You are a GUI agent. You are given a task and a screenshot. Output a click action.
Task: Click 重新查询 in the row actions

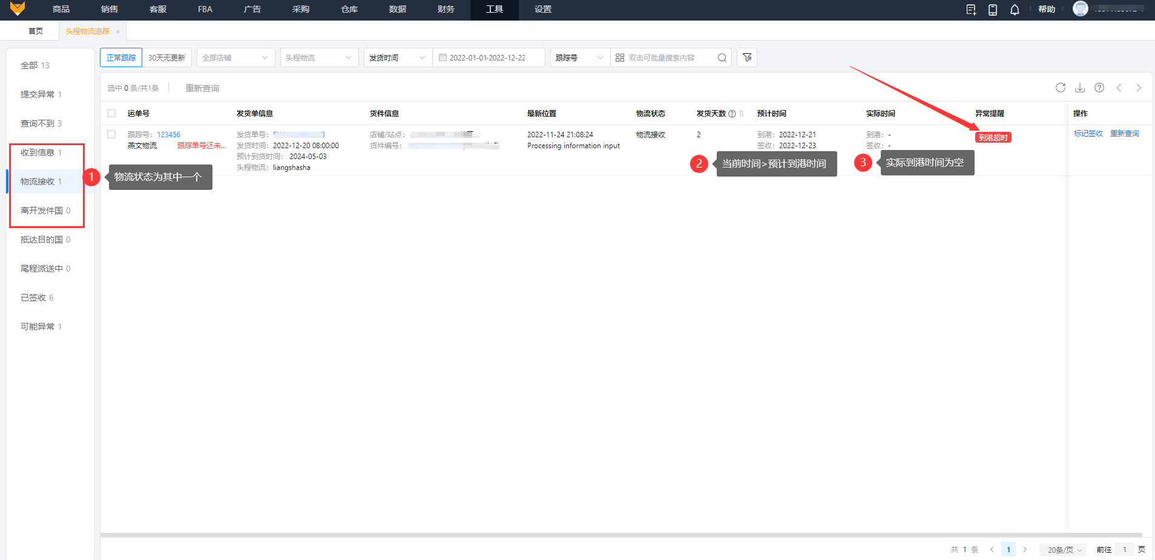[1125, 134]
